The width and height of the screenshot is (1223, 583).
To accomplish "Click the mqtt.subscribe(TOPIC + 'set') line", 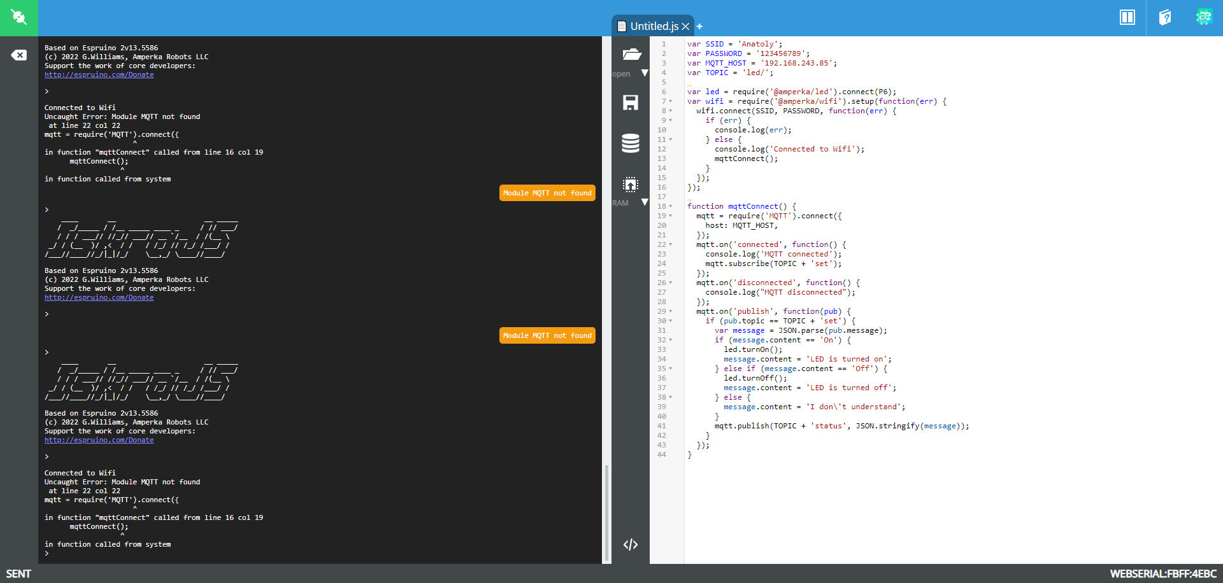I will coord(773,263).
